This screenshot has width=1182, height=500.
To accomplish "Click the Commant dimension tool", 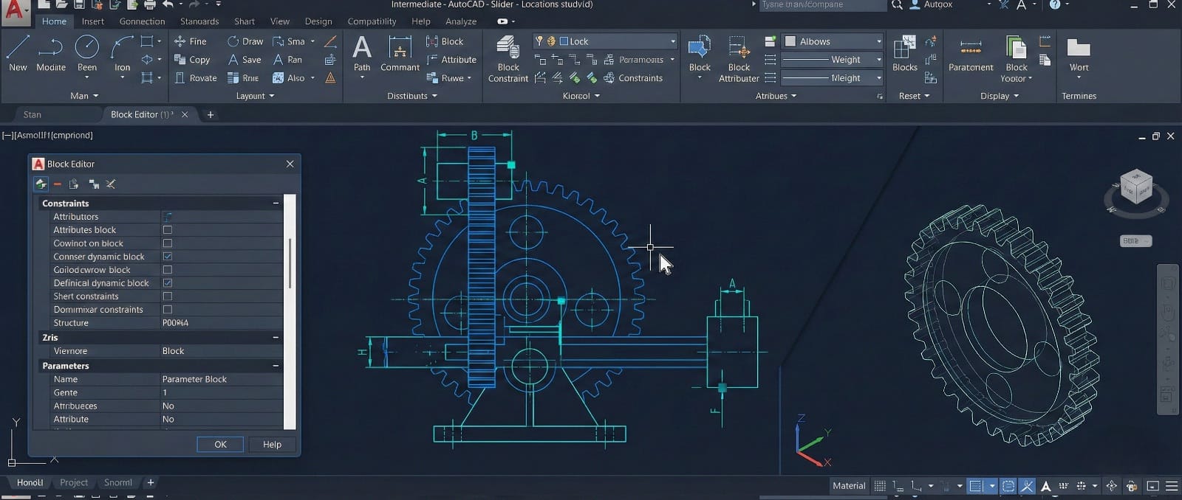I will [x=400, y=49].
